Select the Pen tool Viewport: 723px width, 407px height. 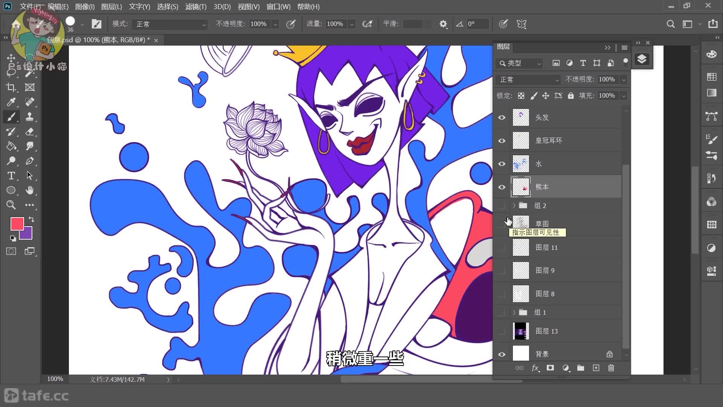click(29, 161)
